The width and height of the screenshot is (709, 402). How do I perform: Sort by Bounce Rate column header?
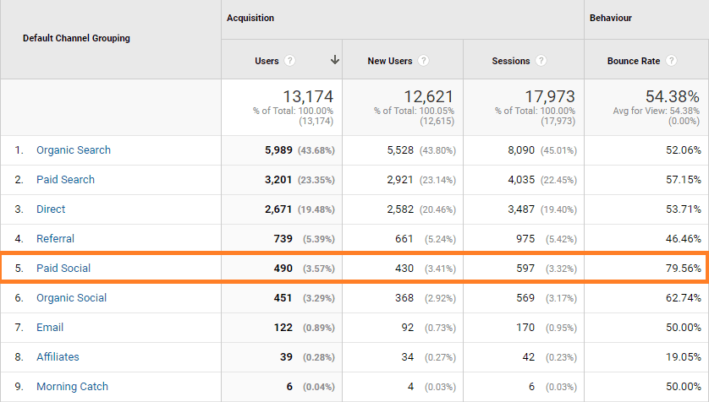634,61
